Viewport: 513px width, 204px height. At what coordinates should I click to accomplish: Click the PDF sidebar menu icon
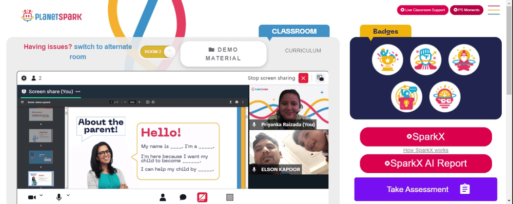(22, 102)
